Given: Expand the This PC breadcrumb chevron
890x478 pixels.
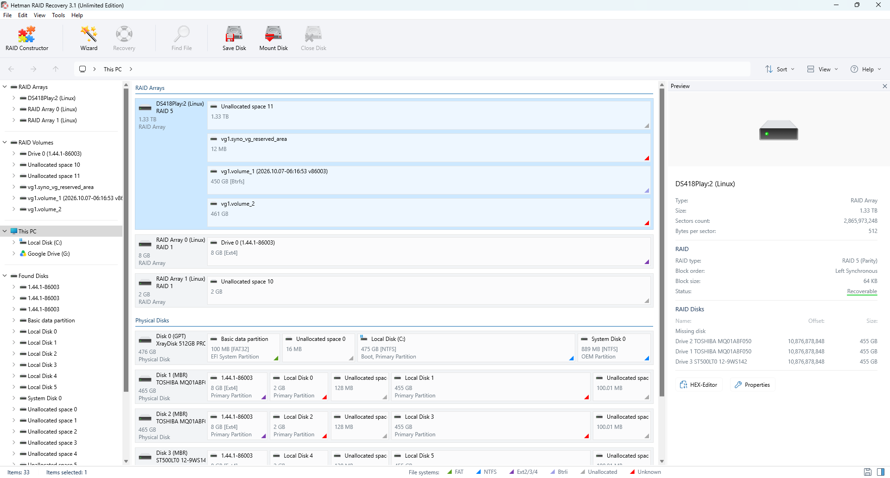Looking at the screenshot, I should 131,69.
